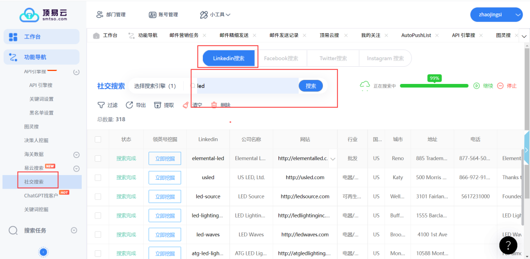
Task: Click 立即挖掘 button for led-source row
Action: pos(165,197)
